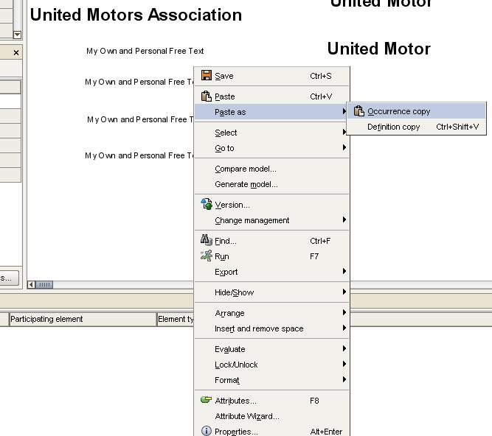Click the Run icon
The image size is (492, 436).
point(207,256)
